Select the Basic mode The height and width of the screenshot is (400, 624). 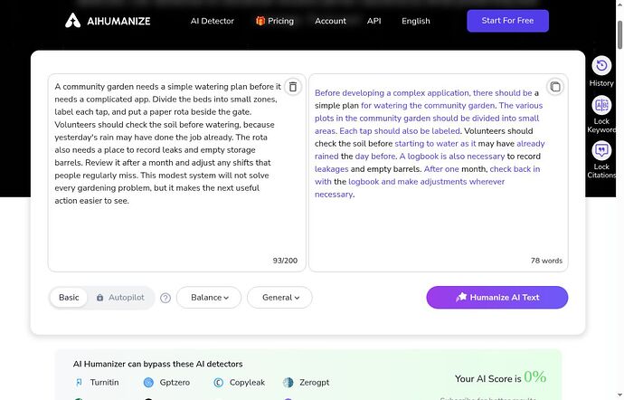69,298
